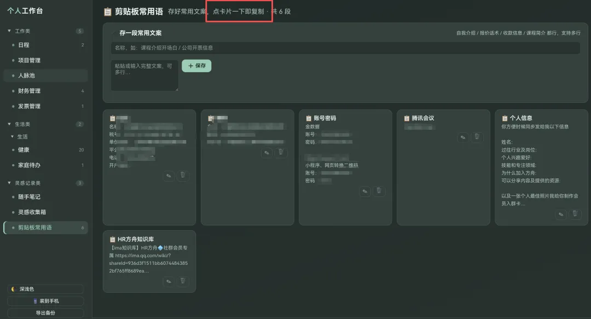The image size is (591, 319).
Task: Click pencil icon on second blurred card
Action: point(267,153)
